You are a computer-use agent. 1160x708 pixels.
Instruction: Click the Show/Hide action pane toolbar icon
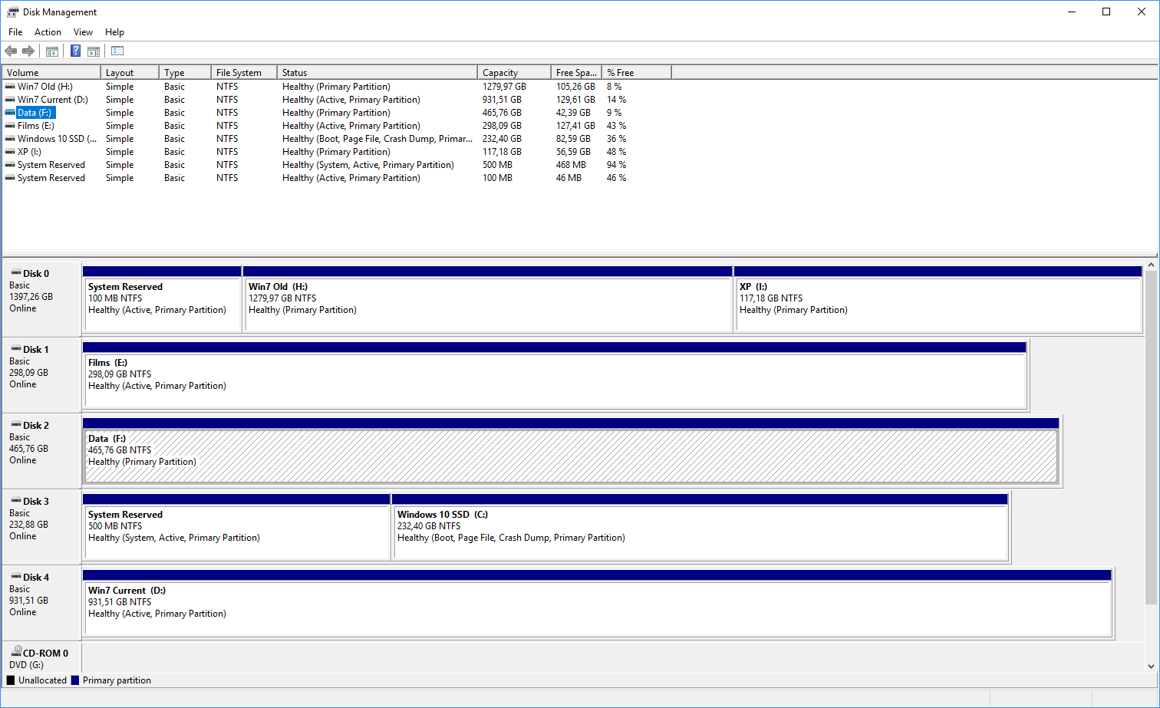coord(93,51)
